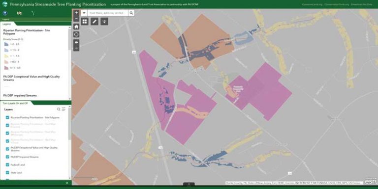The height and width of the screenshot is (189, 378).
Task: Collapse the side panel with double arrows
Action: click(67, 183)
